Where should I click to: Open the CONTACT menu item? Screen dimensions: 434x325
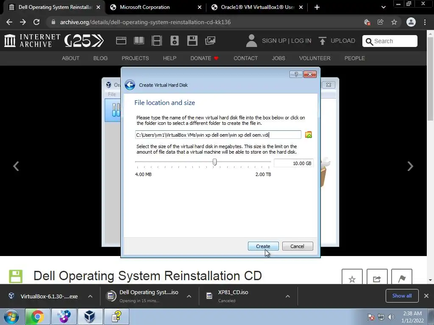coord(245,58)
